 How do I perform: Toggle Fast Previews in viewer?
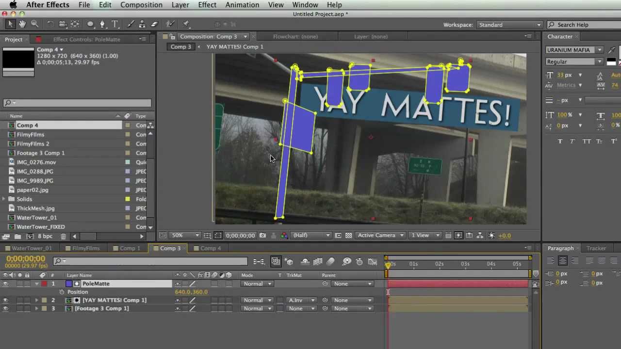click(x=458, y=236)
